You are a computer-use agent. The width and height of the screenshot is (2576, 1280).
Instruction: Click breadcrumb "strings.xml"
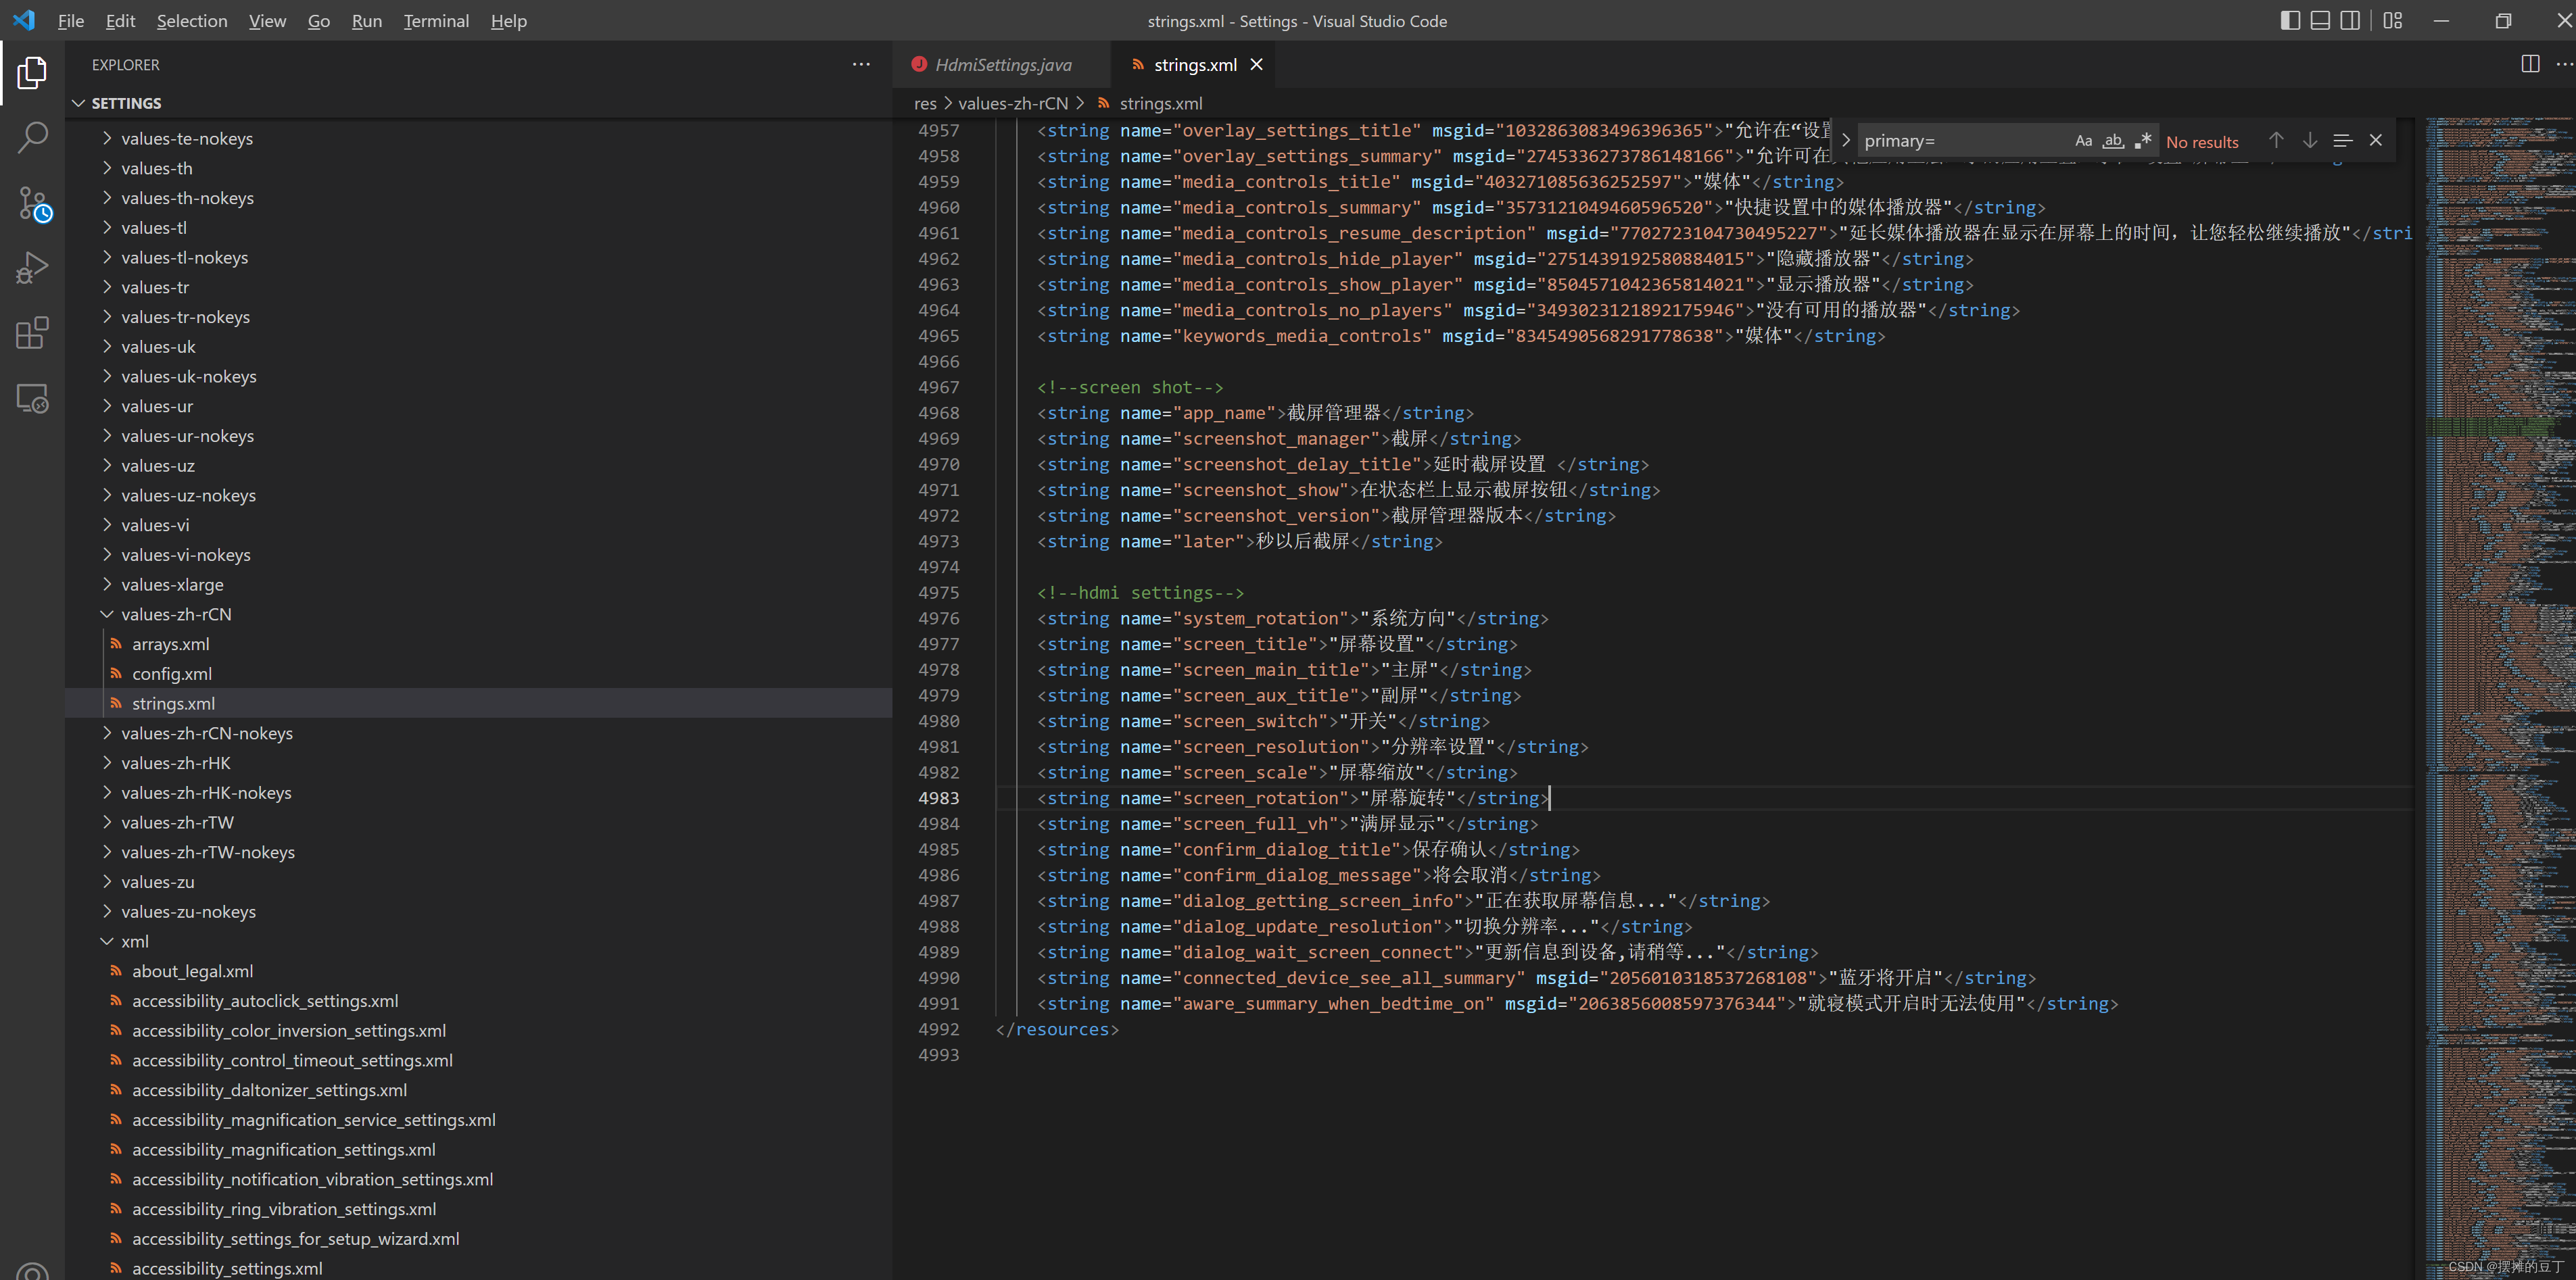pos(1160,104)
